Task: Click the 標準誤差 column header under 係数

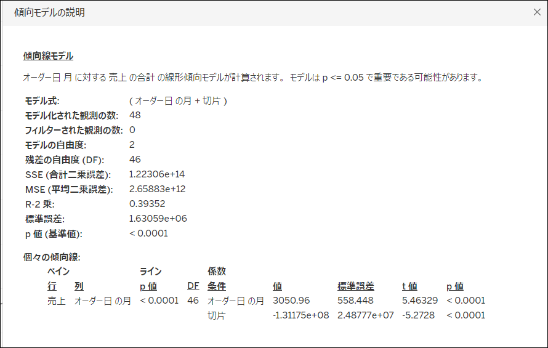Action: (x=355, y=286)
